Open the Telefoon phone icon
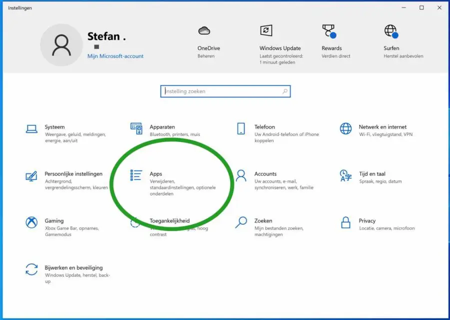 tap(241, 128)
